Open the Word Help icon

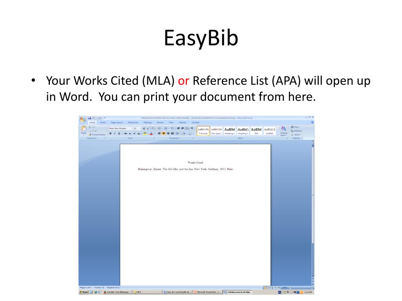coord(312,122)
